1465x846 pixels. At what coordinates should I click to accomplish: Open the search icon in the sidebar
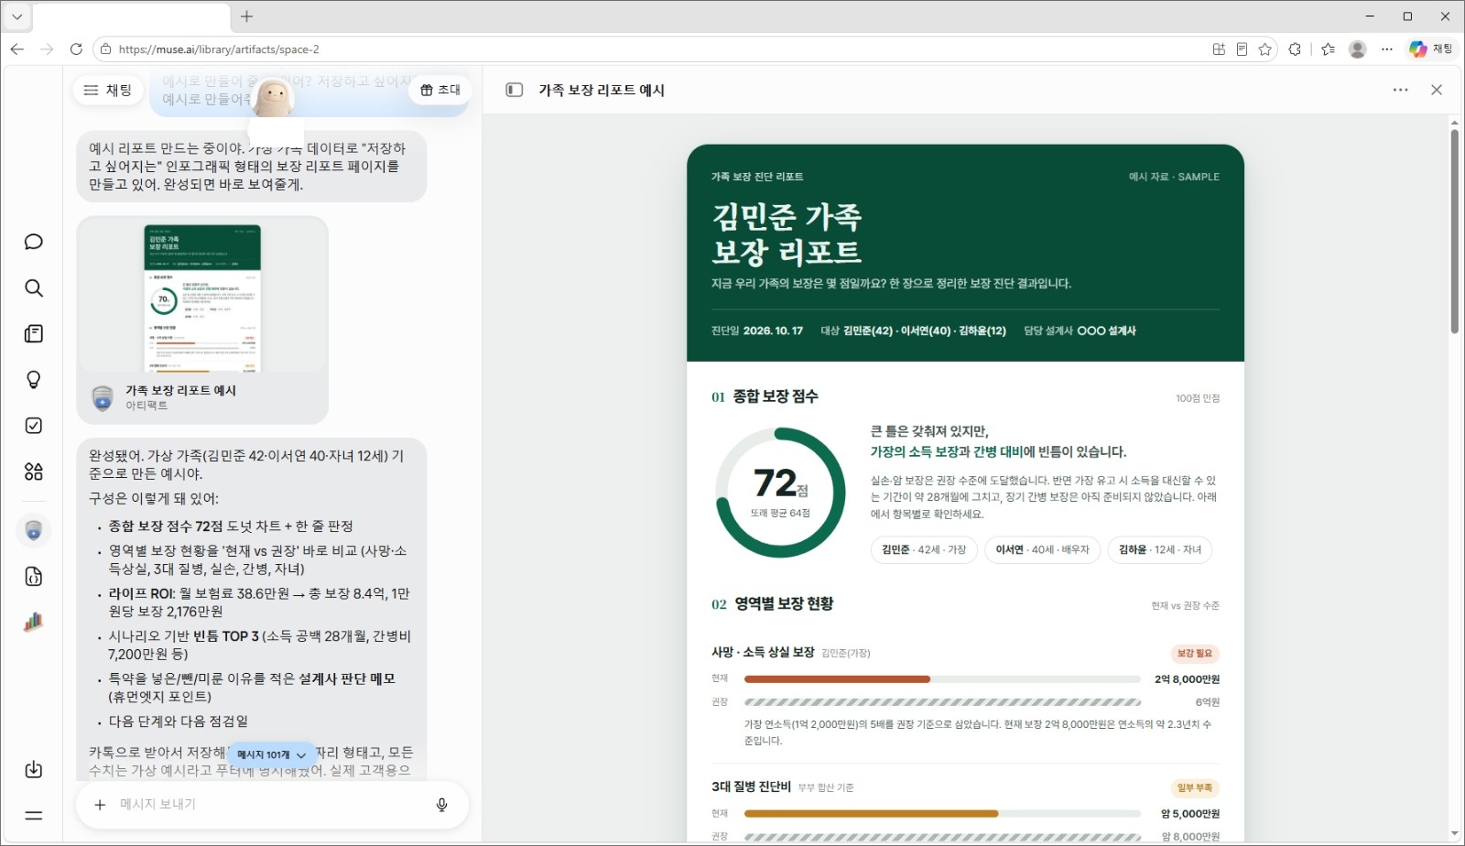click(x=34, y=288)
